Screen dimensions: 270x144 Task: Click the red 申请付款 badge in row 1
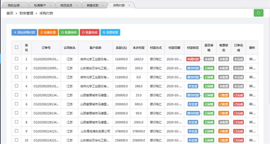point(193,59)
